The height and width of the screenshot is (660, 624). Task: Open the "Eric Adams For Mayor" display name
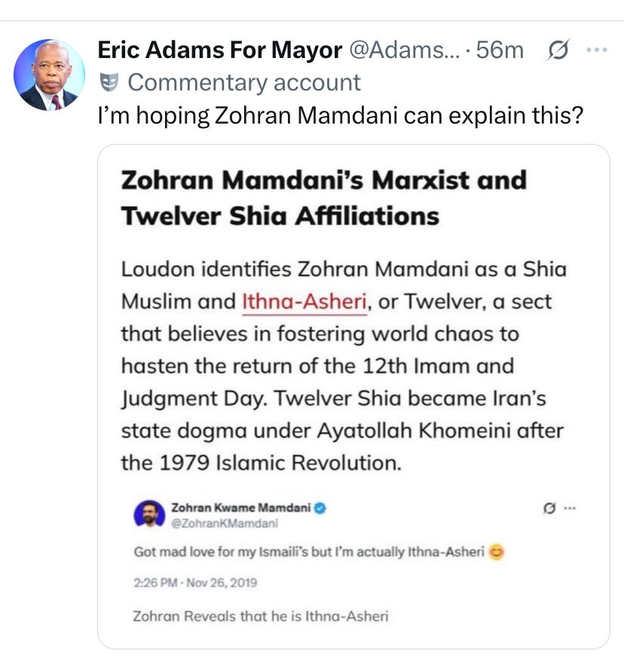219,50
